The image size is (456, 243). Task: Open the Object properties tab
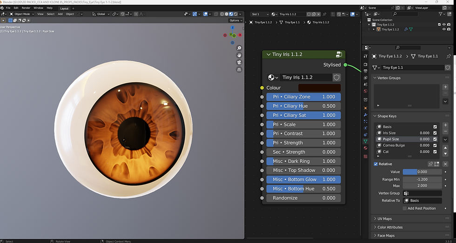pos(366,108)
